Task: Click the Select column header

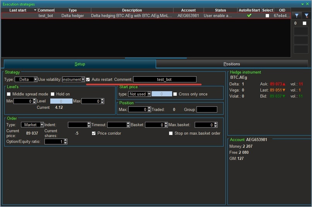Action: click(x=268, y=10)
